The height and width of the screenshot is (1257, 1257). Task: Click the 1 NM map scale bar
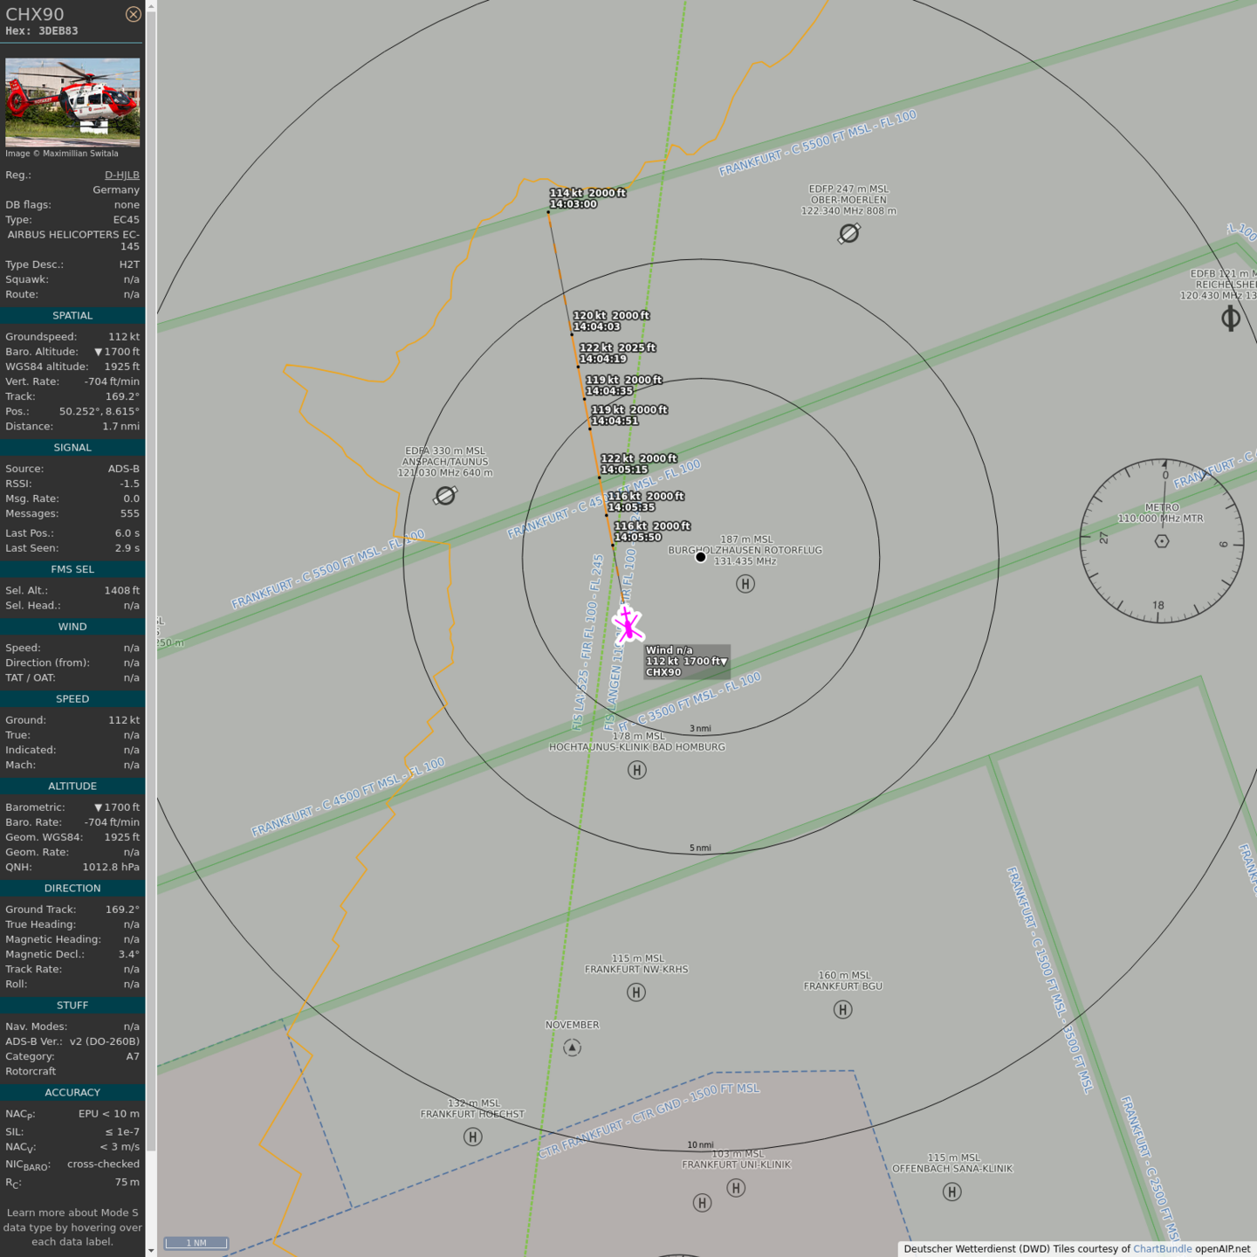tap(196, 1243)
